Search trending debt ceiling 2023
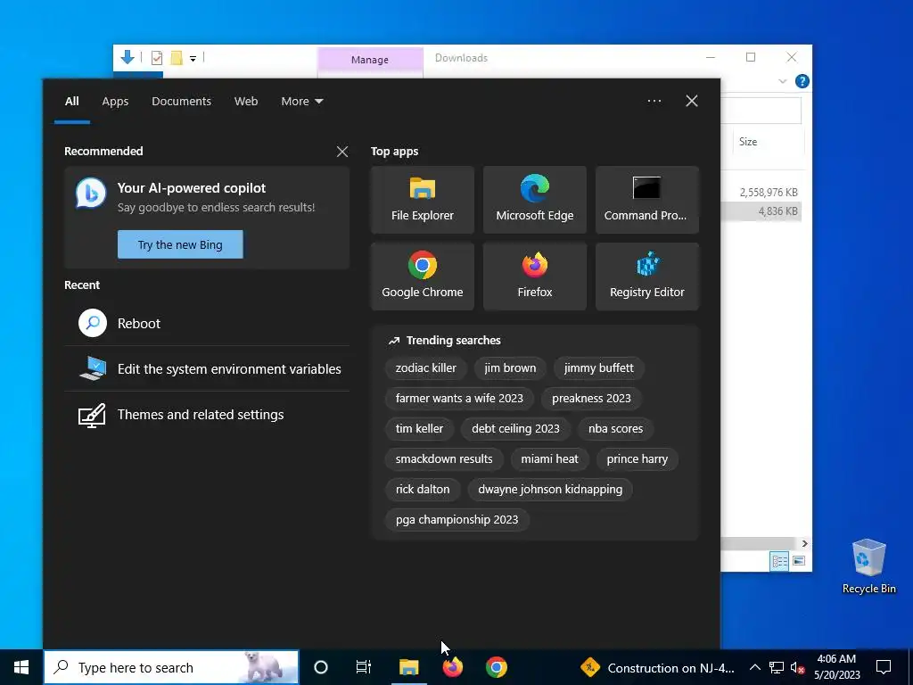This screenshot has height=685, width=913. pyautogui.click(x=515, y=429)
